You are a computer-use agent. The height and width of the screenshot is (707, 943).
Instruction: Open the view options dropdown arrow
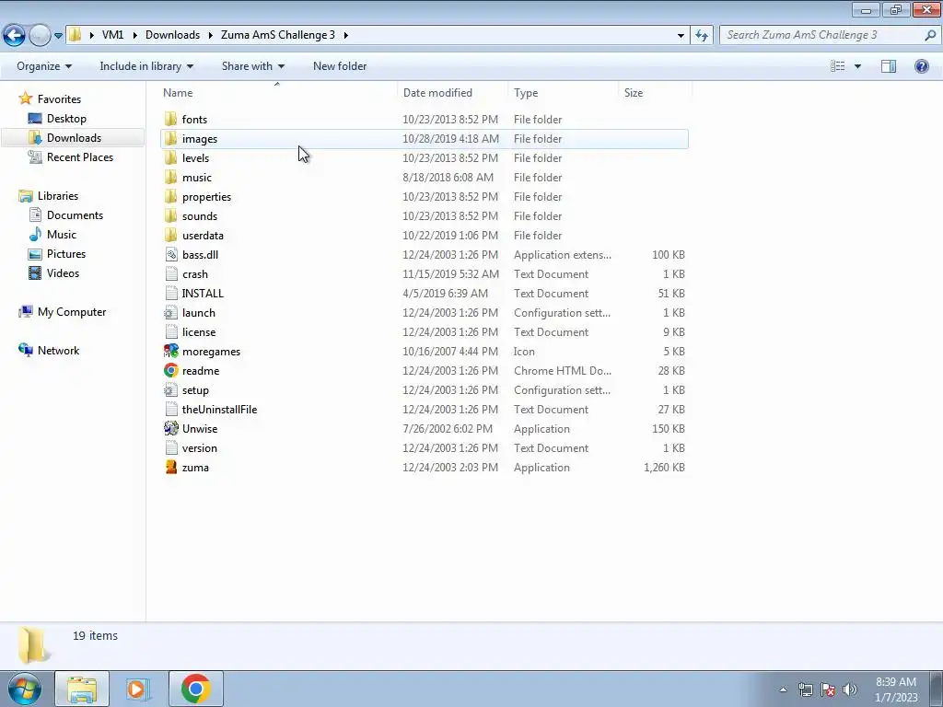coord(857,66)
